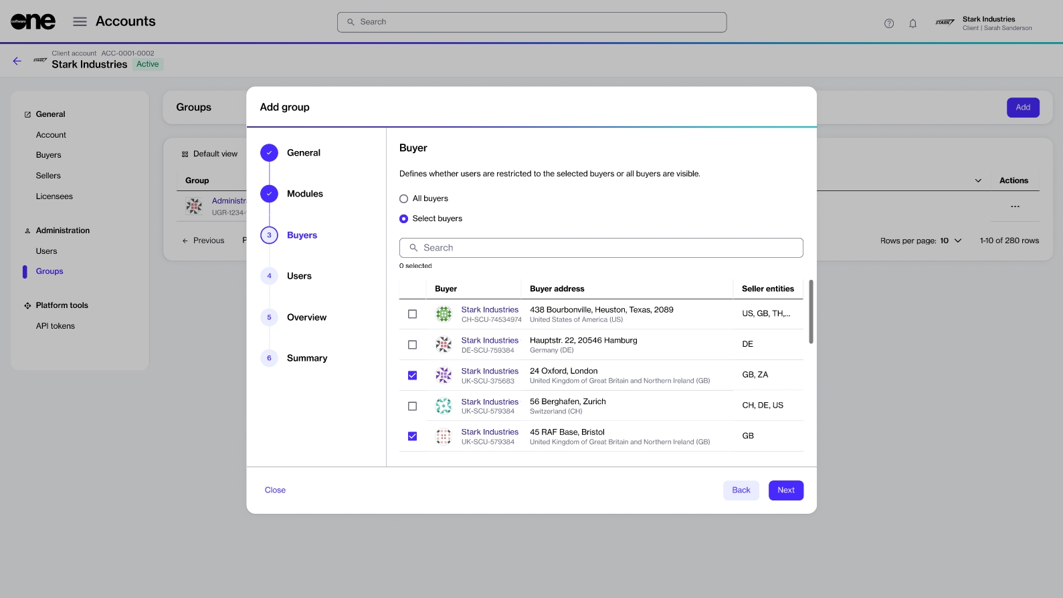Open Users in the Administration sidebar
Viewport: 1063px width, 598px height.
(x=46, y=251)
